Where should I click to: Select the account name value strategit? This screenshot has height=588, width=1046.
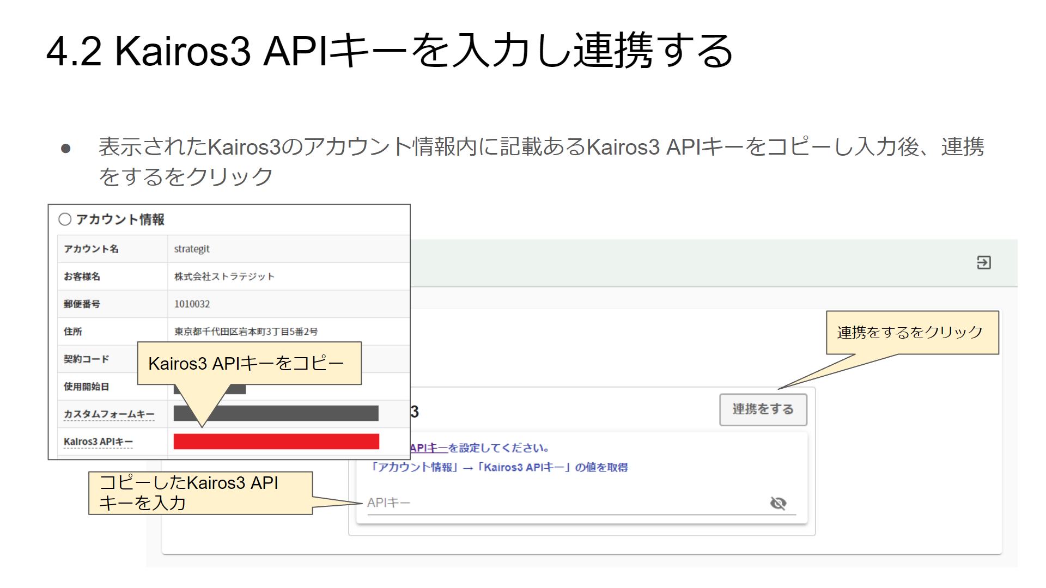[x=192, y=249]
